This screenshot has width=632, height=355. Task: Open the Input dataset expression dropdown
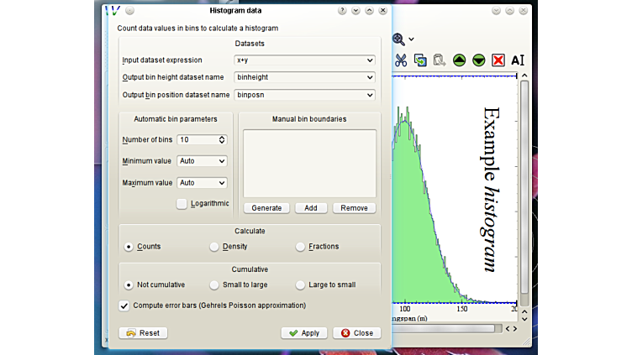click(370, 60)
